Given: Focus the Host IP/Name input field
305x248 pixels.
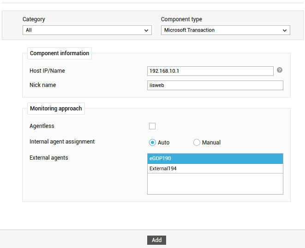Looking at the screenshot, I should click(x=210, y=71).
